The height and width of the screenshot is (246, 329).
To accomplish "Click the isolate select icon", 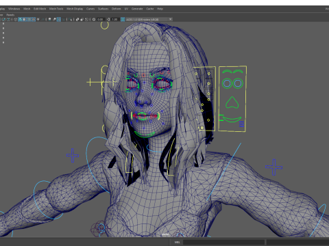I will [x=70, y=19].
